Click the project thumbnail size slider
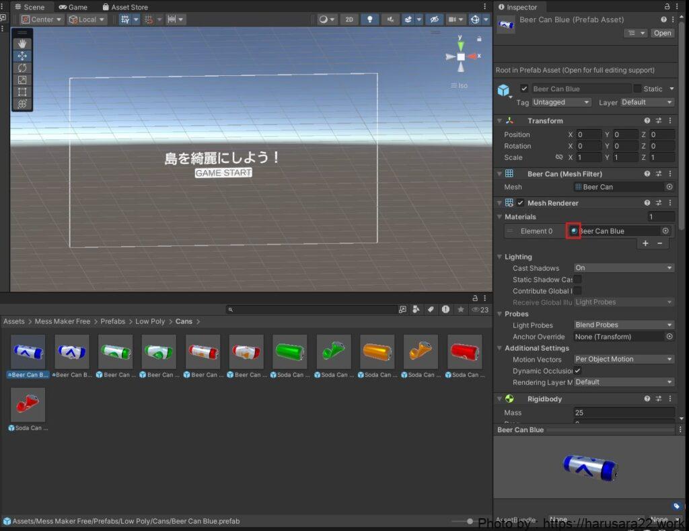 471,521
